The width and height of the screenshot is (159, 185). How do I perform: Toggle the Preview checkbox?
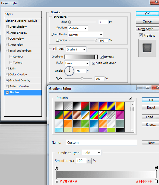(141, 35)
